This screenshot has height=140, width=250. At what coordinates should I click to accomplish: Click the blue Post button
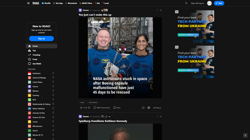pyautogui.click(x=219, y=3)
